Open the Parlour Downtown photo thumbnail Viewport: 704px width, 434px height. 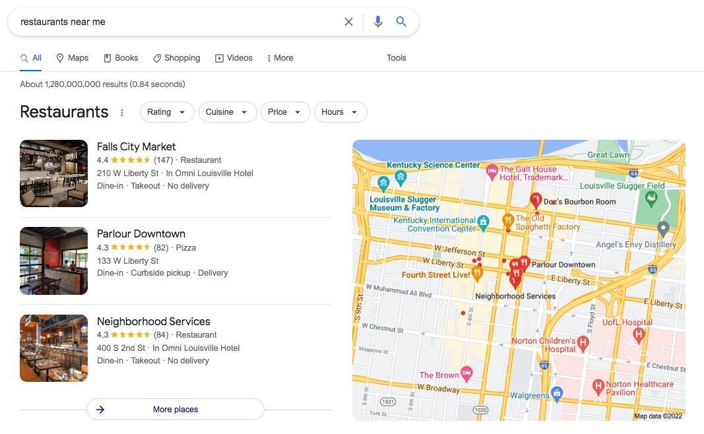coord(54,261)
